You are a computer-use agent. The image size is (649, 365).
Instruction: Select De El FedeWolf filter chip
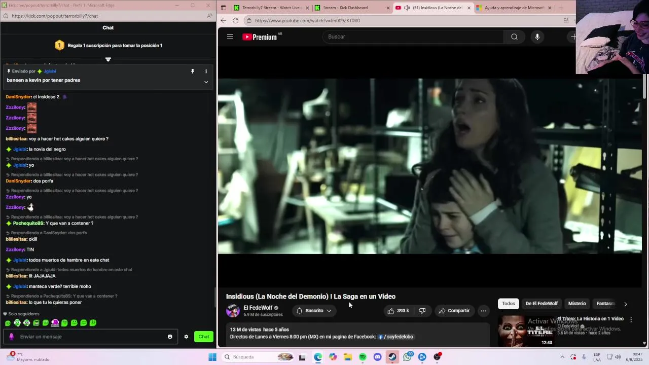tap(542, 304)
